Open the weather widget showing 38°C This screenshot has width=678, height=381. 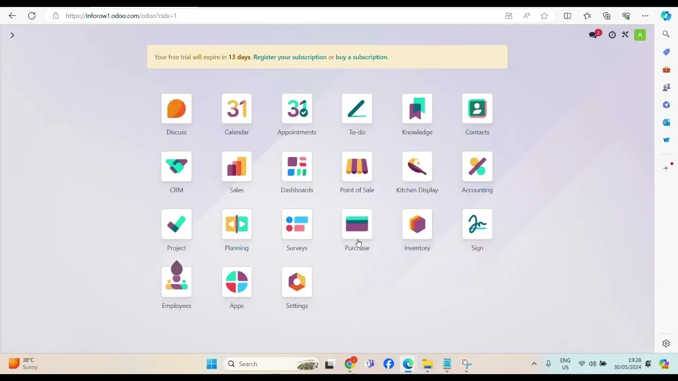(23, 364)
